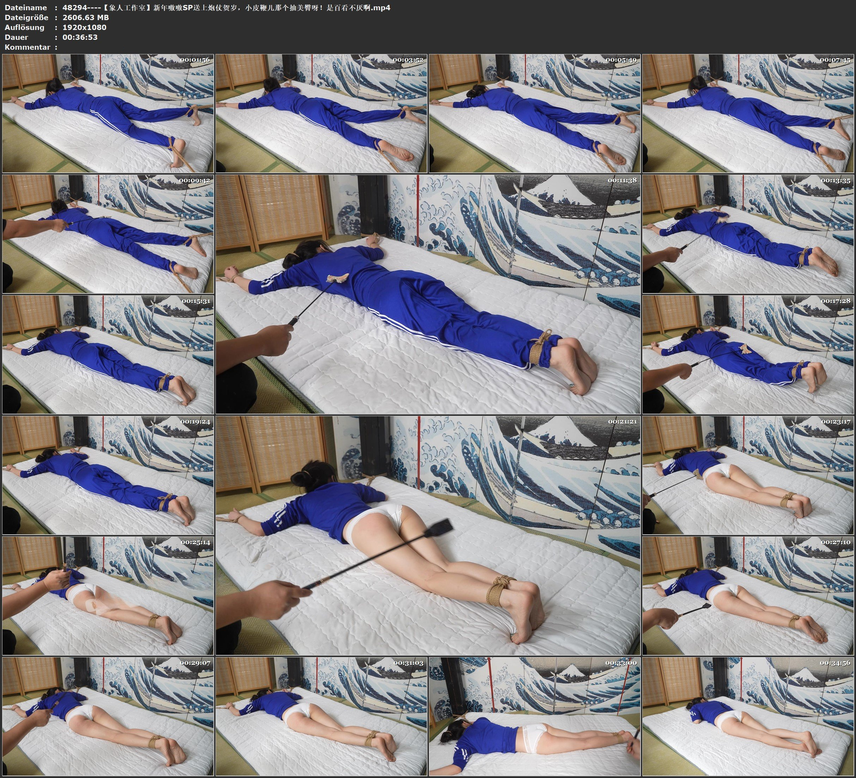This screenshot has width=856, height=778.
Task: Select the thumbnail timestamped 00:15:31
Action: pos(108,354)
